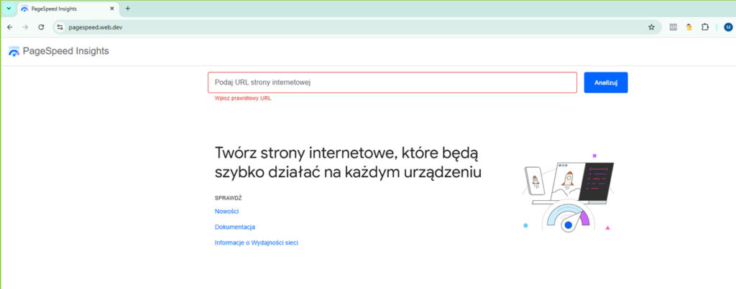Click the yellow figure extension icon
The width and height of the screenshot is (736, 289).
tap(689, 27)
